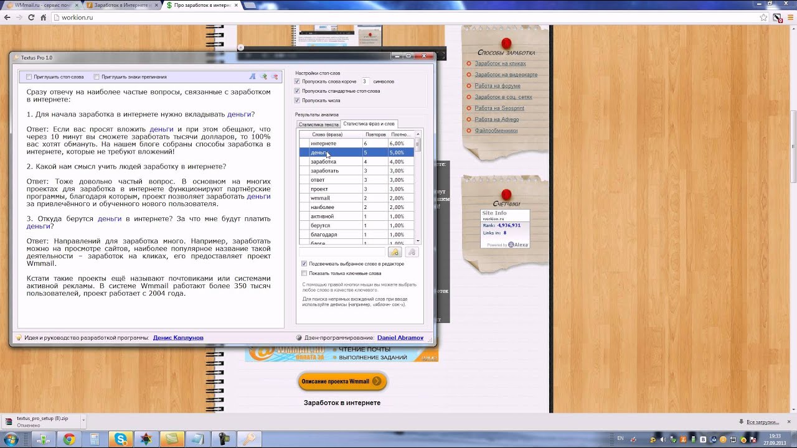Uncheck 'Пропускать стандартные стоп-слова'
The height and width of the screenshot is (448, 797).
(297, 91)
